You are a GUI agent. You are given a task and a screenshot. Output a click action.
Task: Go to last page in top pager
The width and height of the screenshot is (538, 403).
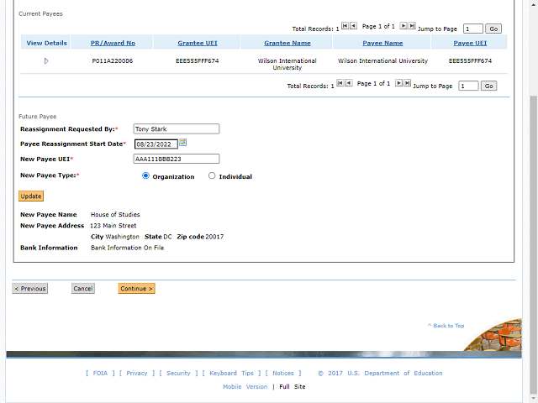pos(412,26)
